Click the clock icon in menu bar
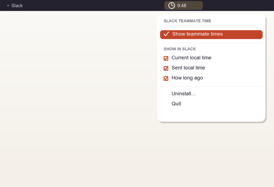The image size is (274, 187). pos(171,6)
